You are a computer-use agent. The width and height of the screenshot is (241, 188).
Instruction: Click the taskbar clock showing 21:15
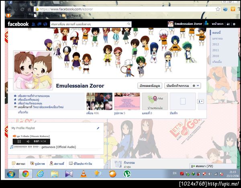tap(233, 174)
